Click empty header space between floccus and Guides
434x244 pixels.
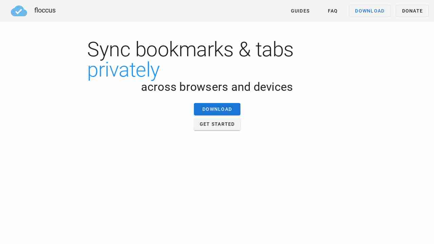pyautogui.click(x=170, y=11)
